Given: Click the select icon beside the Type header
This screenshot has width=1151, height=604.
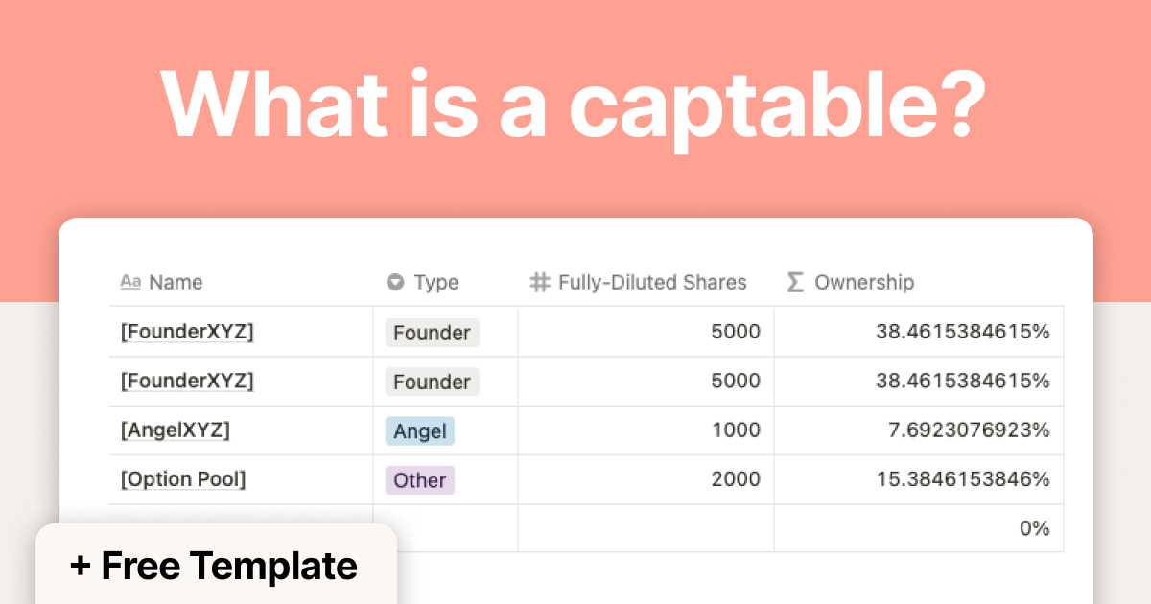Looking at the screenshot, I should (395, 282).
